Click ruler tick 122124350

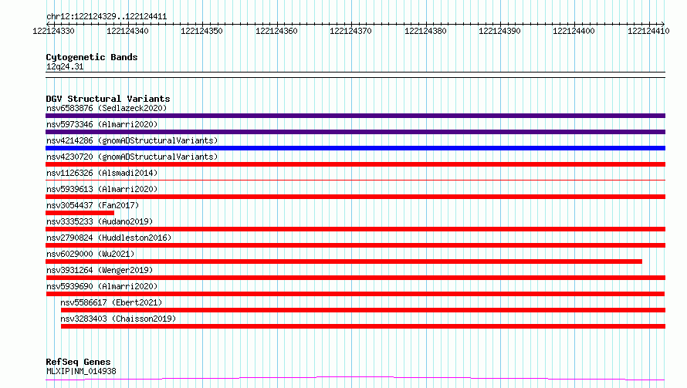click(201, 31)
